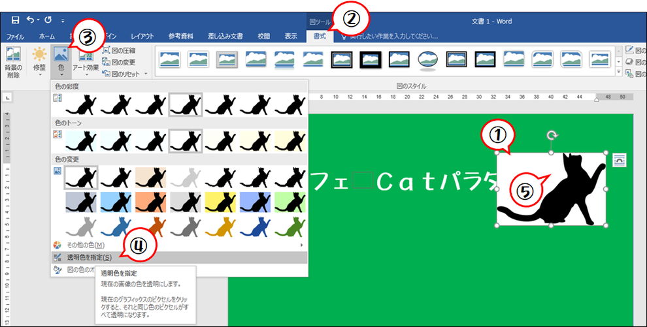Choose the warmest yellow-tinted tone cat thumbnail

pyautogui.click(x=290, y=140)
